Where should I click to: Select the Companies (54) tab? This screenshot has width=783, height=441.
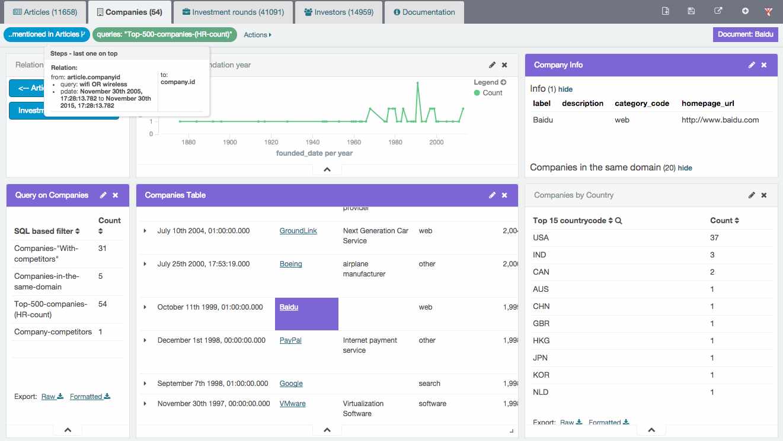pos(129,12)
